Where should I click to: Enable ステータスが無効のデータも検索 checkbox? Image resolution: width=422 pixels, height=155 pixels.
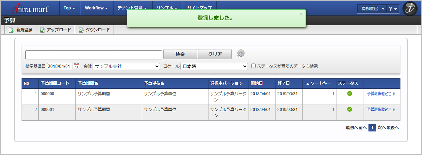(x=254, y=66)
